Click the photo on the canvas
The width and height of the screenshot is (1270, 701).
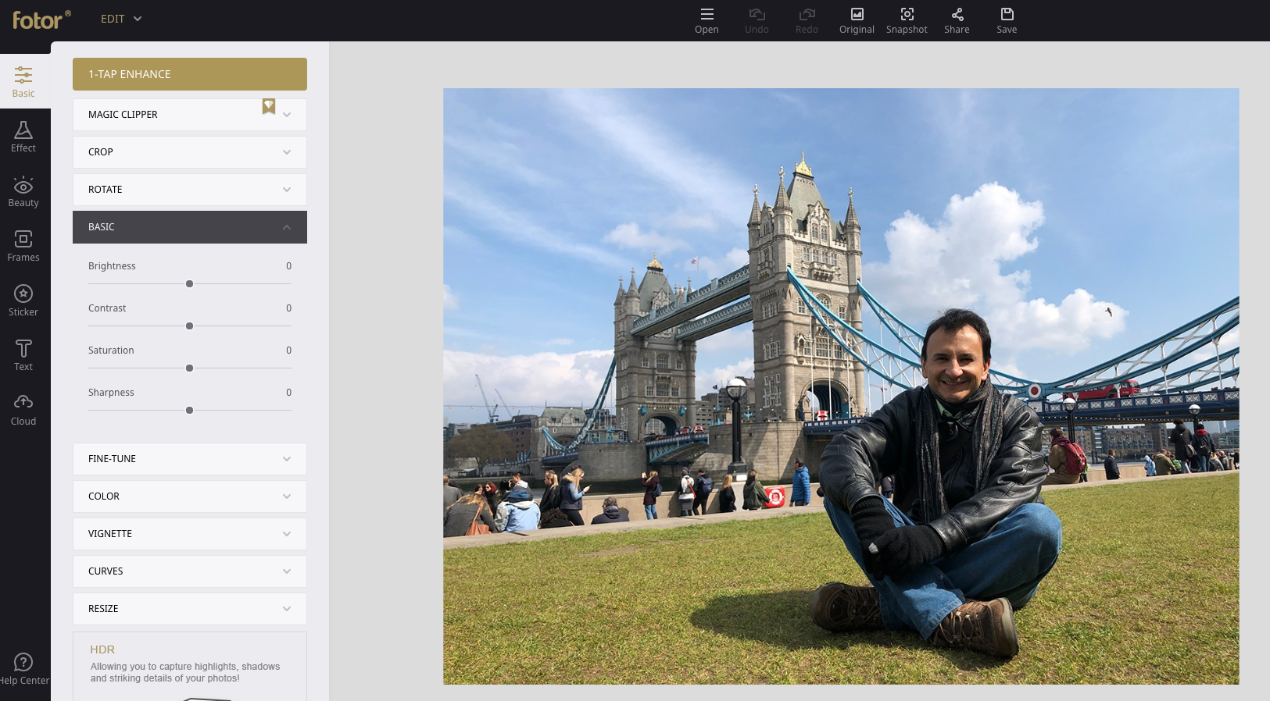click(x=840, y=386)
